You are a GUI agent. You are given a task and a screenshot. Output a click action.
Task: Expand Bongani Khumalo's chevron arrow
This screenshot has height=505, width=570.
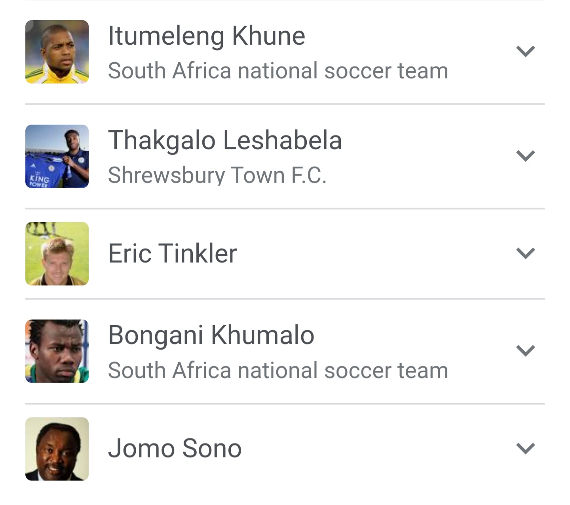pos(525,351)
